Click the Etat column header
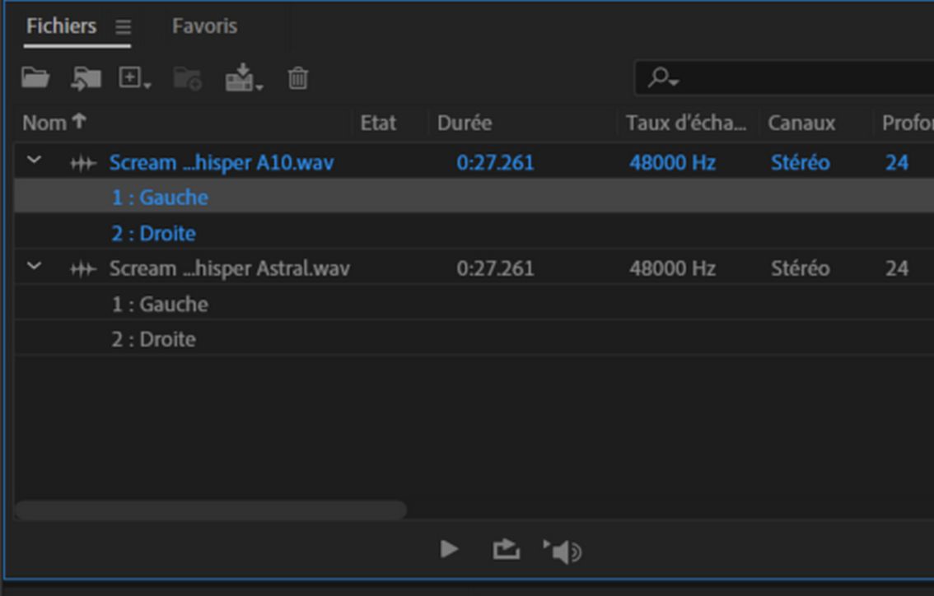 coord(378,123)
